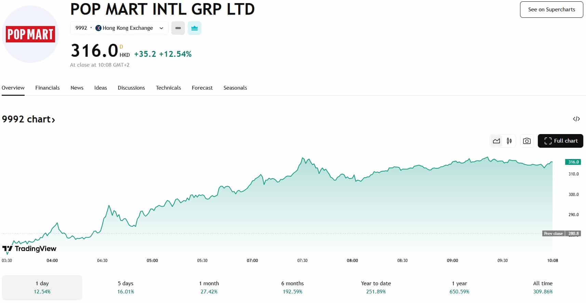The height and width of the screenshot is (303, 586).
Task: Open the embed code icon
Action: point(576,119)
